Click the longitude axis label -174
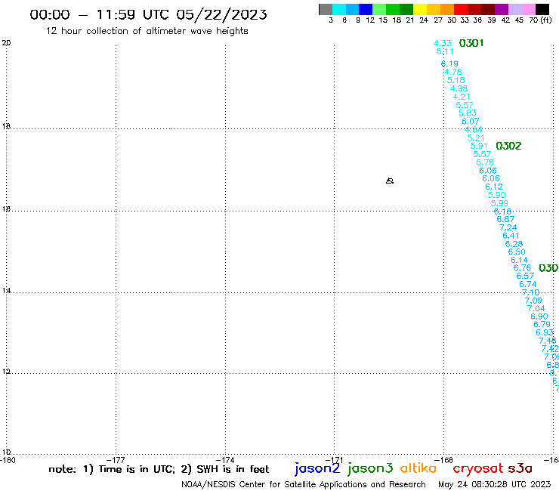Viewport: 559px width, 491px height. pos(225,460)
